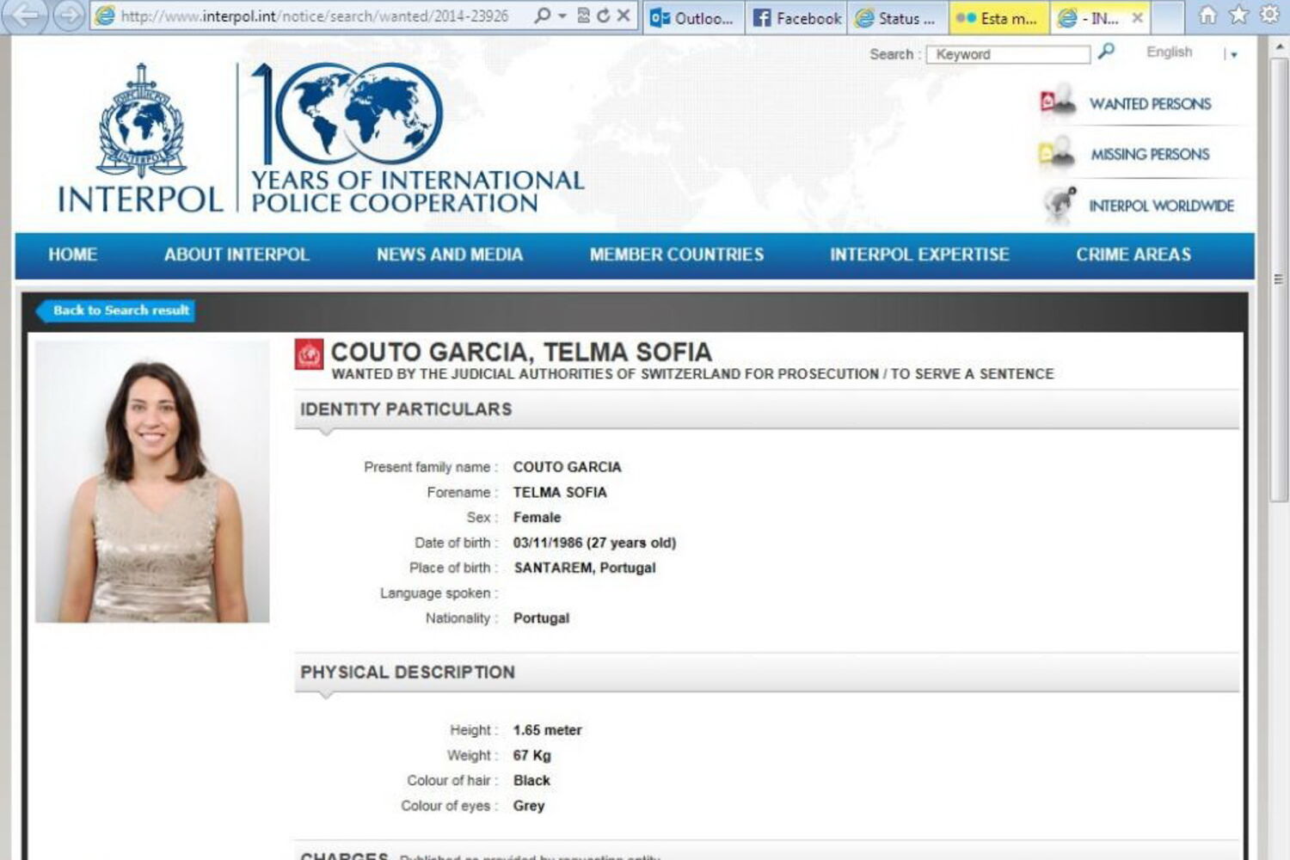Open the Wanted Persons link
Screen dimensions: 1290x860
1149,104
